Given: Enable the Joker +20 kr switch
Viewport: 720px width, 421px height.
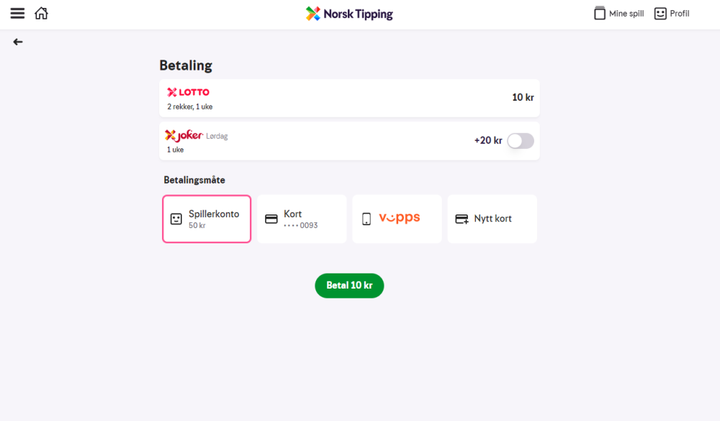Looking at the screenshot, I should (x=520, y=141).
